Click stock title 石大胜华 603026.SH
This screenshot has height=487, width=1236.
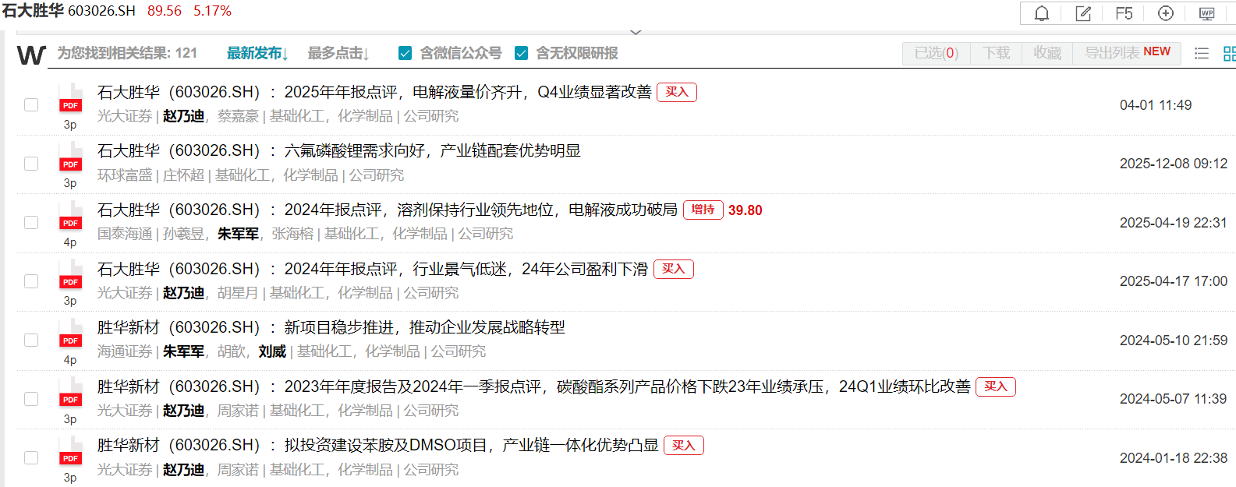(69, 11)
